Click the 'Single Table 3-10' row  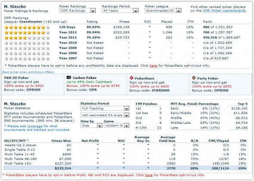(x=125, y=150)
